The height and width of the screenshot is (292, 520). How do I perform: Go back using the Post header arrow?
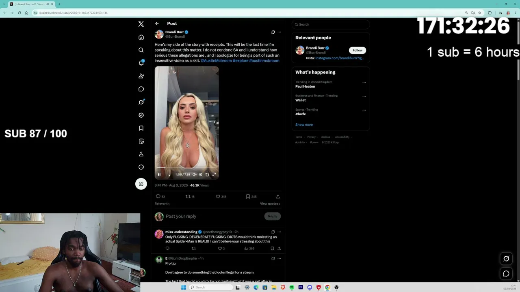pyautogui.click(x=157, y=24)
